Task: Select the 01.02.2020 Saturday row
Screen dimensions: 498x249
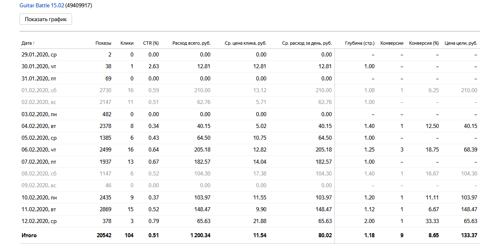Action: [37, 91]
